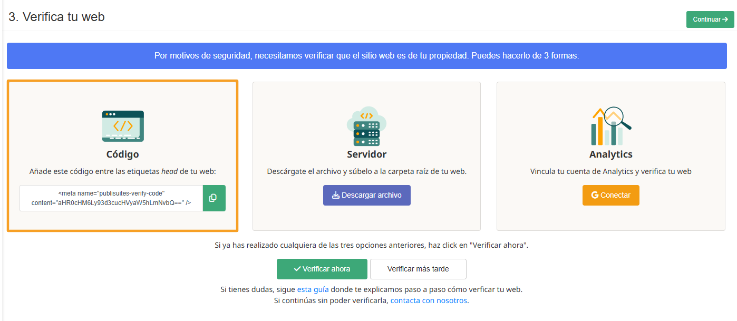Viewport: 737px width, 321px height.
Task: Click the Código code-window illustration
Action: click(123, 126)
